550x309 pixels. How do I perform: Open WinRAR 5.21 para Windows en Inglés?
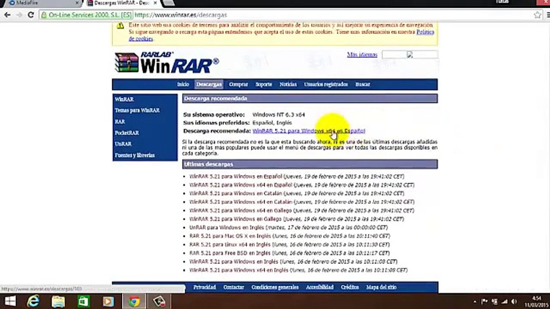click(x=234, y=262)
